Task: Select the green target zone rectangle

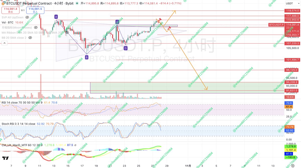Action: click(187, 88)
